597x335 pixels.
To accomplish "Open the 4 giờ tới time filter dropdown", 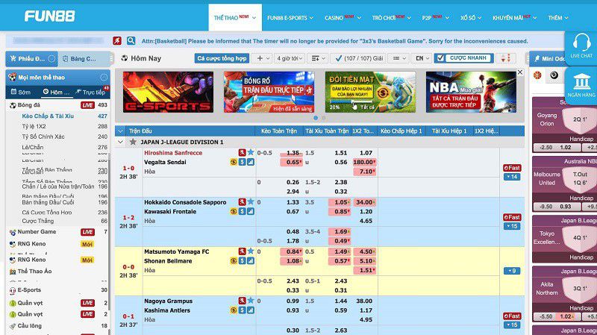I will (x=290, y=58).
